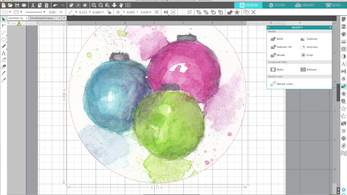Click the Weld shapes icon in top toolbar
This screenshot has height=195, width=347.
[x=230, y=12]
